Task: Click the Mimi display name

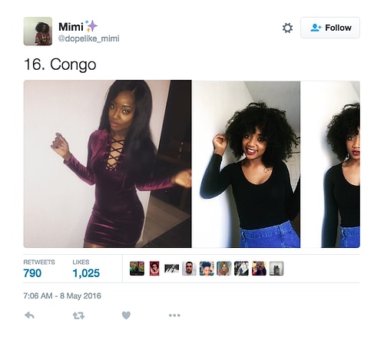Action: pyautogui.click(x=71, y=27)
